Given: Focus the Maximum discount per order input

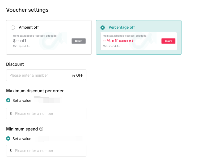Looking at the screenshot, I should (49, 114).
